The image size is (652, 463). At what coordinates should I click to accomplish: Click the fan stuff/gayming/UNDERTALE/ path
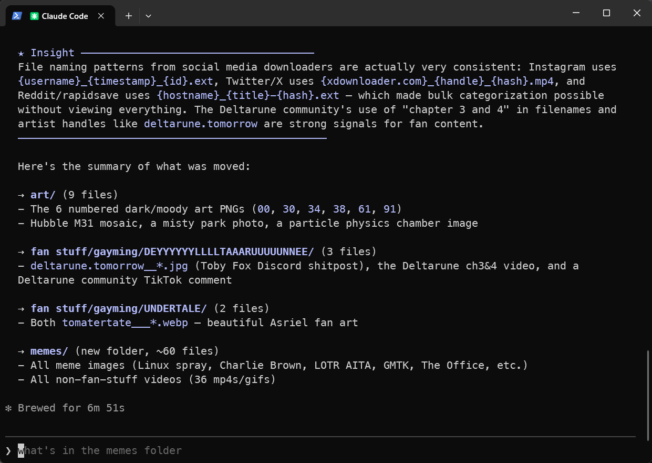click(x=119, y=308)
